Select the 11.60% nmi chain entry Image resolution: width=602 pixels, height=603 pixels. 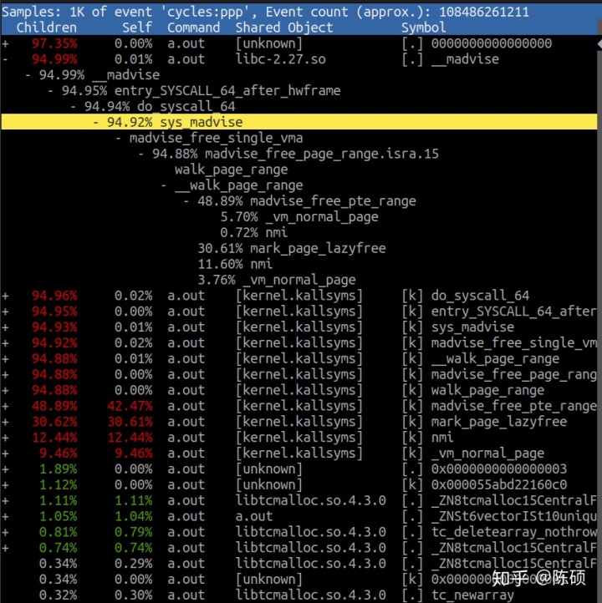click(x=235, y=264)
